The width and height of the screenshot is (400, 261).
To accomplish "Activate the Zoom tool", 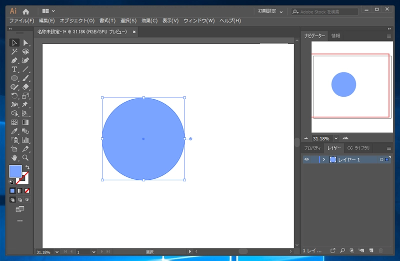I will (25, 158).
